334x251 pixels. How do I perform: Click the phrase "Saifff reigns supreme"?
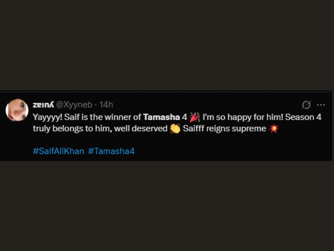pyautogui.click(x=224, y=129)
